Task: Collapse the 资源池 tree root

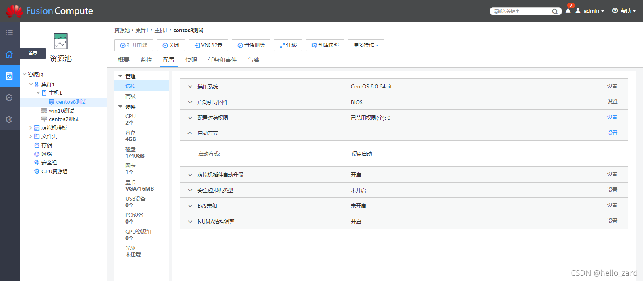Action: point(25,74)
